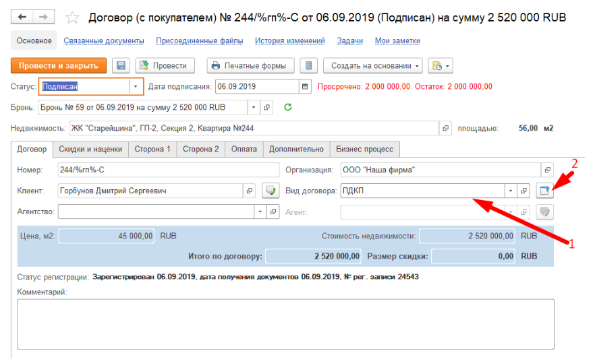Click the chat icon next to Клиент
The width and height of the screenshot is (595, 359).
pos(271,191)
